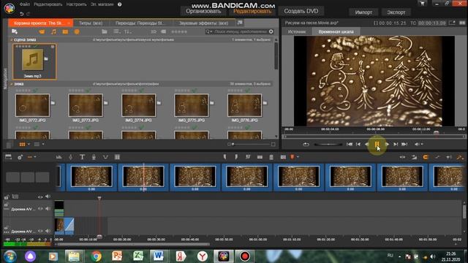Toggle the photo filter in library
Viewport: 468px width, 263px height.
(65, 31)
